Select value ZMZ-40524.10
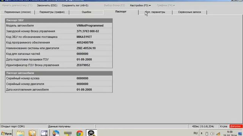The width and height of the screenshot is (243, 136). pos(86,48)
